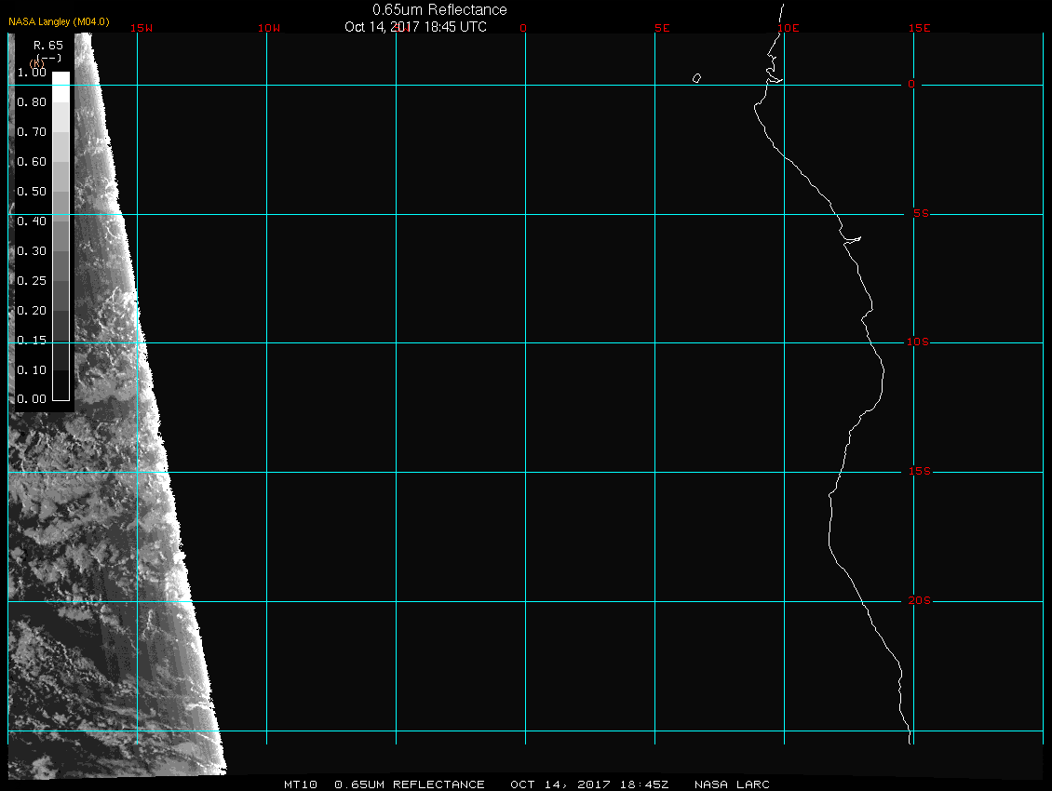Click the 15E longitude label
Viewport: 1052px width, 791px height.
pos(920,28)
